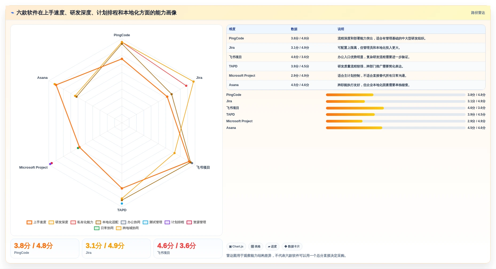Toggle the 本地化适配 legend series
The width and height of the screenshot is (496, 269).
pyautogui.click(x=107, y=222)
